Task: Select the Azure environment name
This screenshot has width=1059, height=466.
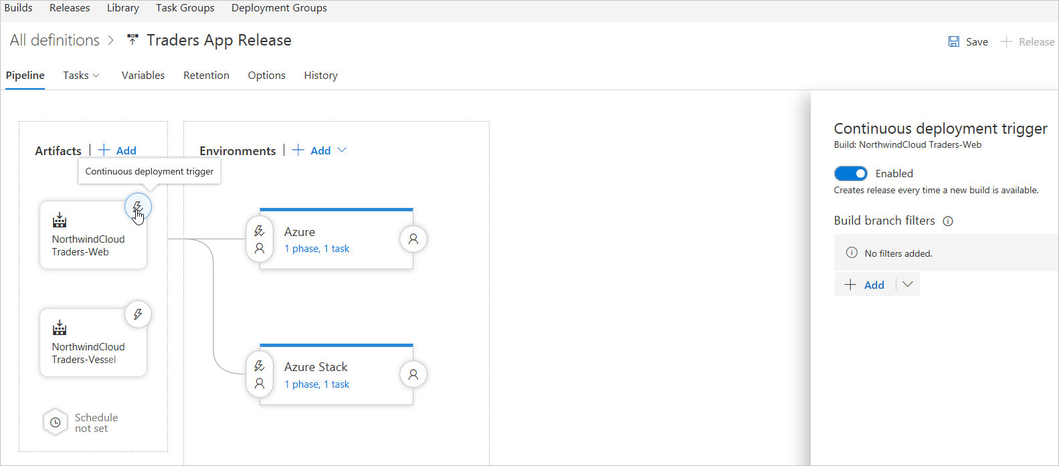Action: [300, 232]
